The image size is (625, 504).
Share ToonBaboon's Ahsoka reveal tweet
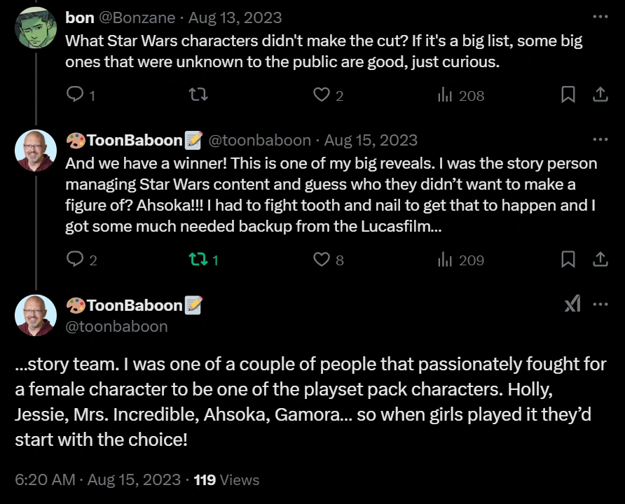tap(600, 260)
